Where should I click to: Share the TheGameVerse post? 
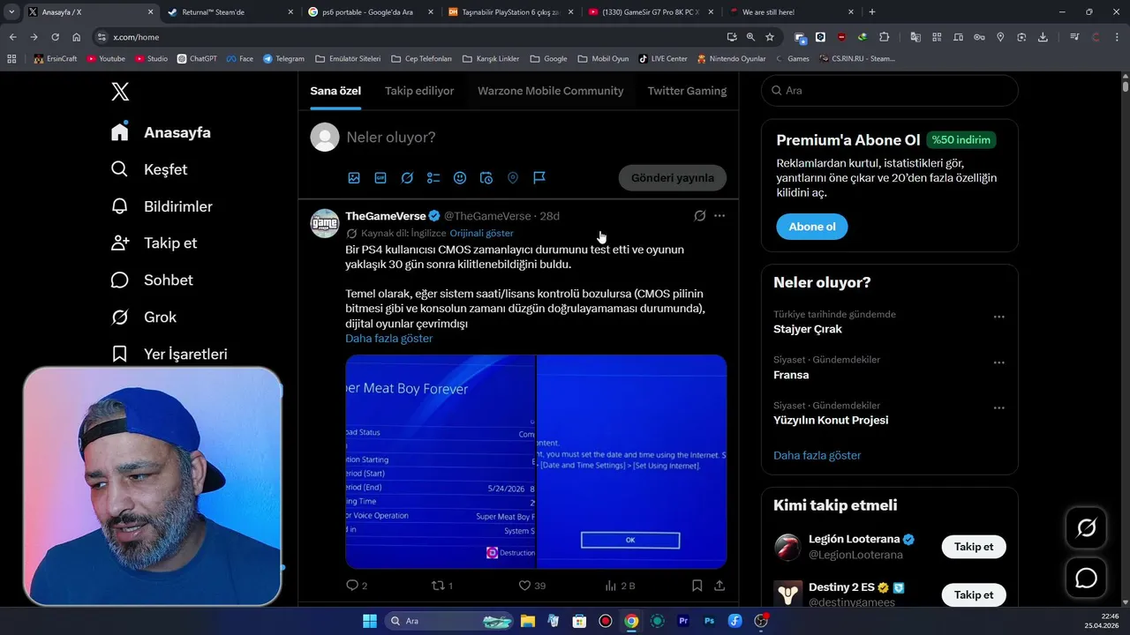click(719, 586)
